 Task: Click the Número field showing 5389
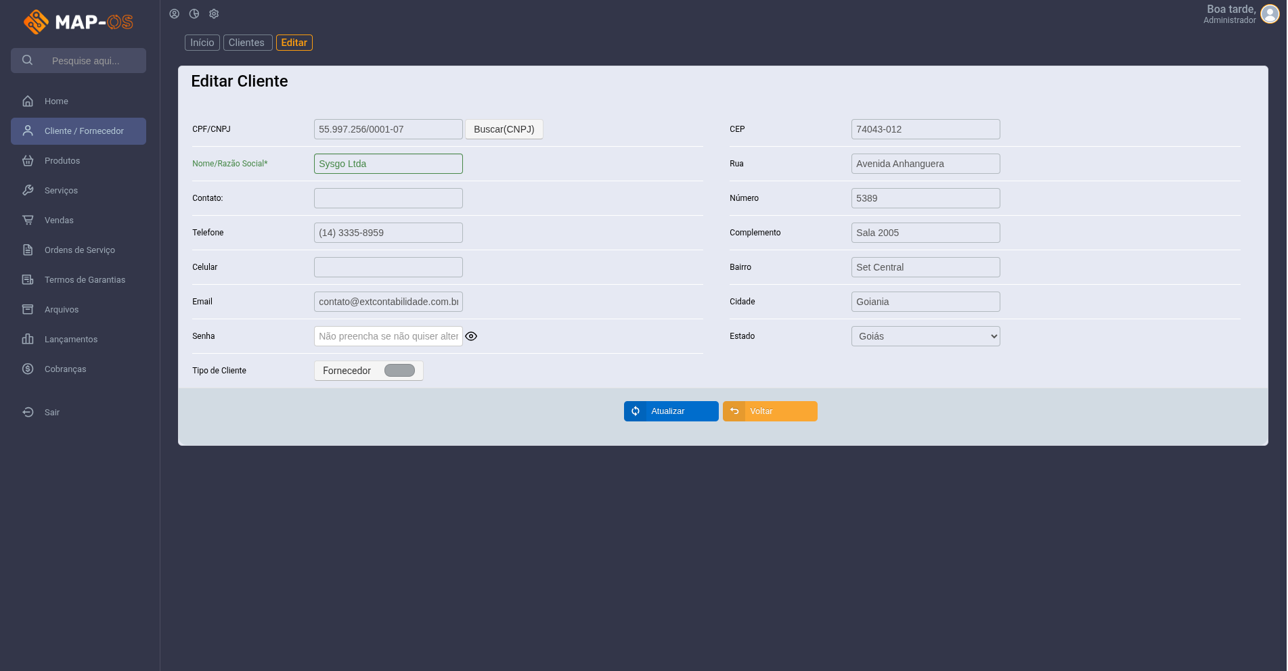pos(925,198)
